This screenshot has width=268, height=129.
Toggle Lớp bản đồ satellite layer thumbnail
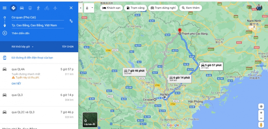coord(90,120)
